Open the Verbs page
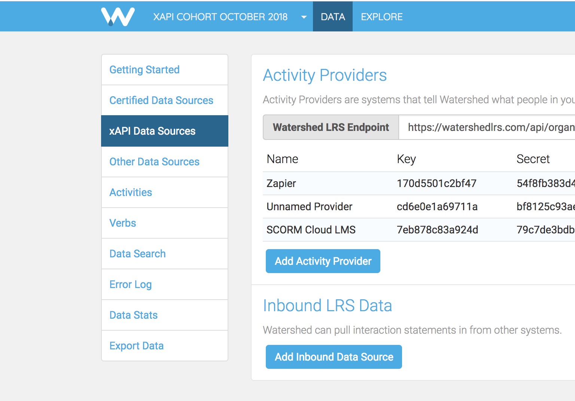This screenshot has height=401, width=575. pos(123,223)
